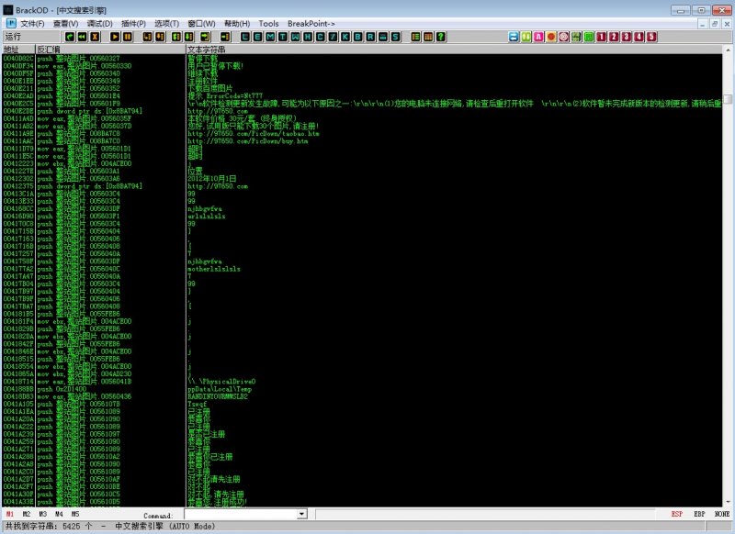Open Source window with S icon

[395, 37]
